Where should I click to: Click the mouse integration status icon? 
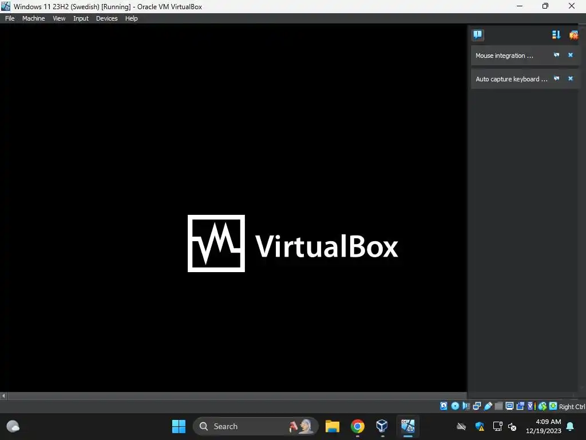(x=543, y=406)
